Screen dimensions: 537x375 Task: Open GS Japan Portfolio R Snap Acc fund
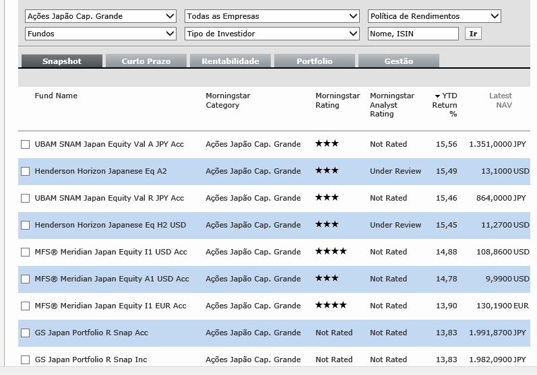coord(92,333)
